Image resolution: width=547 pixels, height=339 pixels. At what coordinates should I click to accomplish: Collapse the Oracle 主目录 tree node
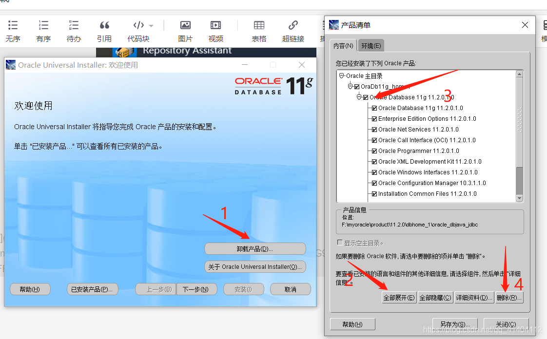[342, 75]
